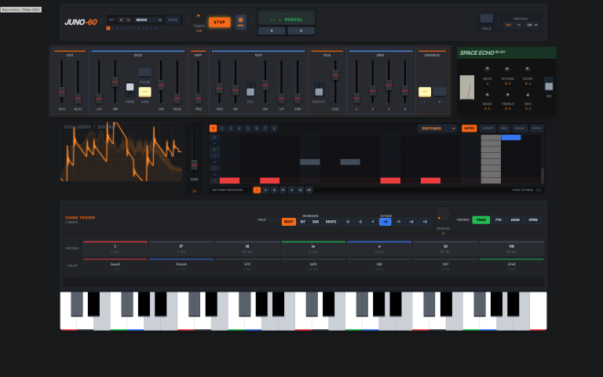603x377 pixels.
Task: Select sequencer pattern 5
Action: point(247,129)
